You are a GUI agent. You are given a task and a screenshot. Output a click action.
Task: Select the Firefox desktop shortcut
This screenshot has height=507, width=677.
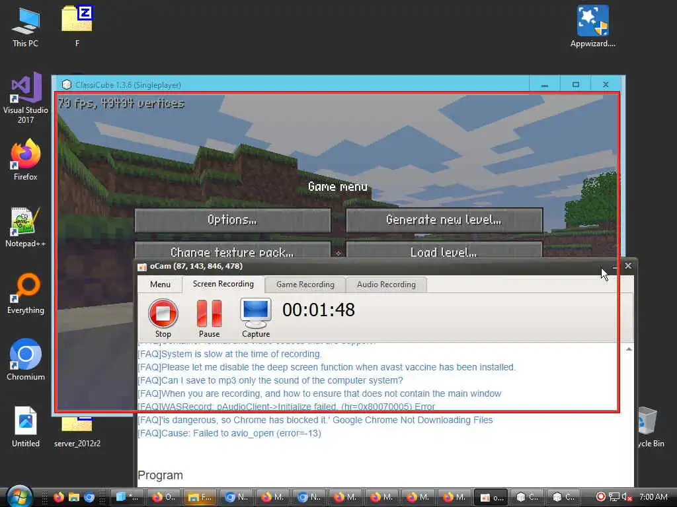26,160
